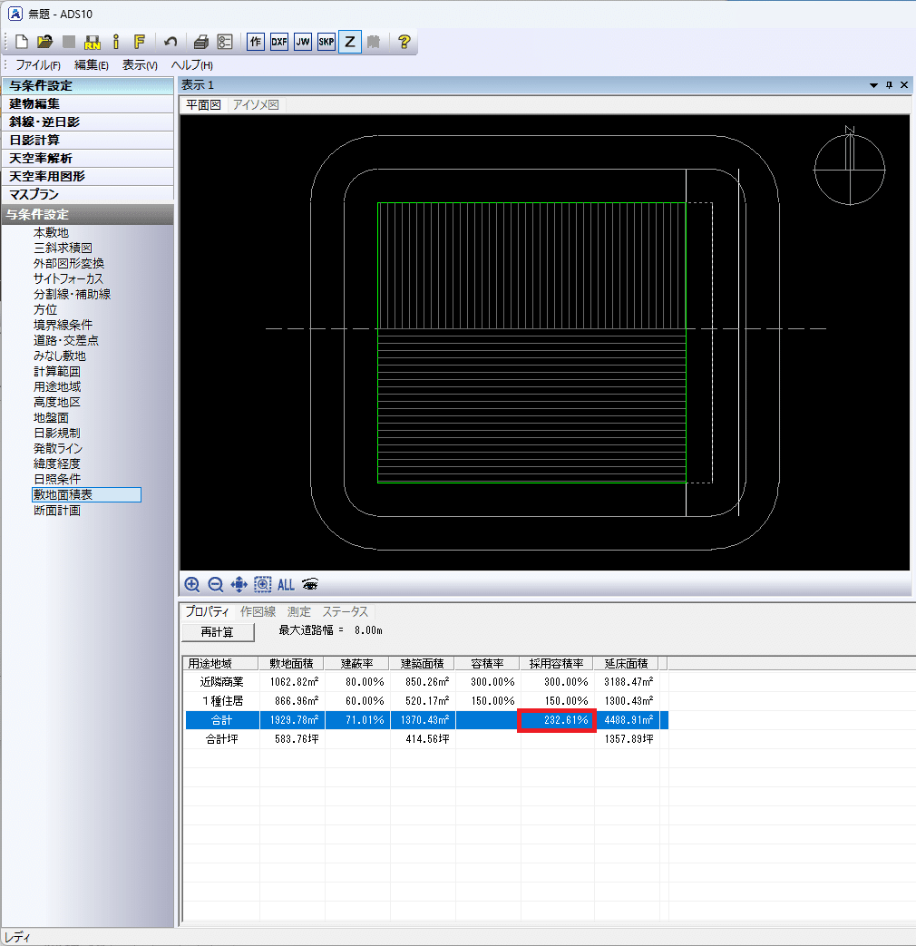Click the 採用容積率 column header
The height and width of the screenshot is (946, 916).
click(x=556, y=664)
